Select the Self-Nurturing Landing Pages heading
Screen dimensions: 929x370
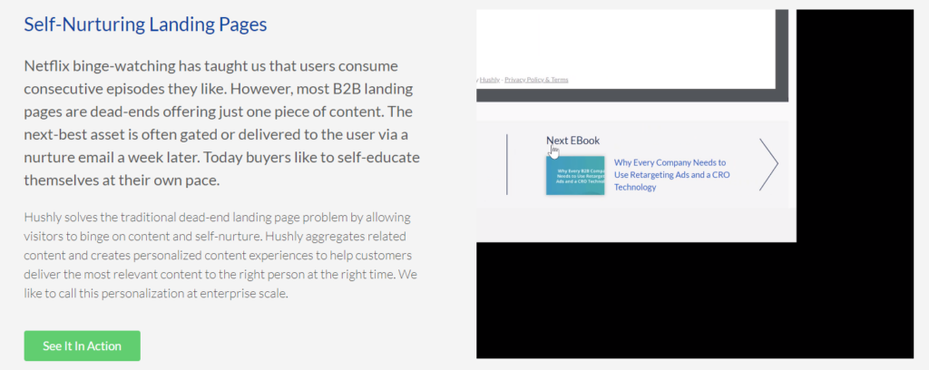pos(145,24)
